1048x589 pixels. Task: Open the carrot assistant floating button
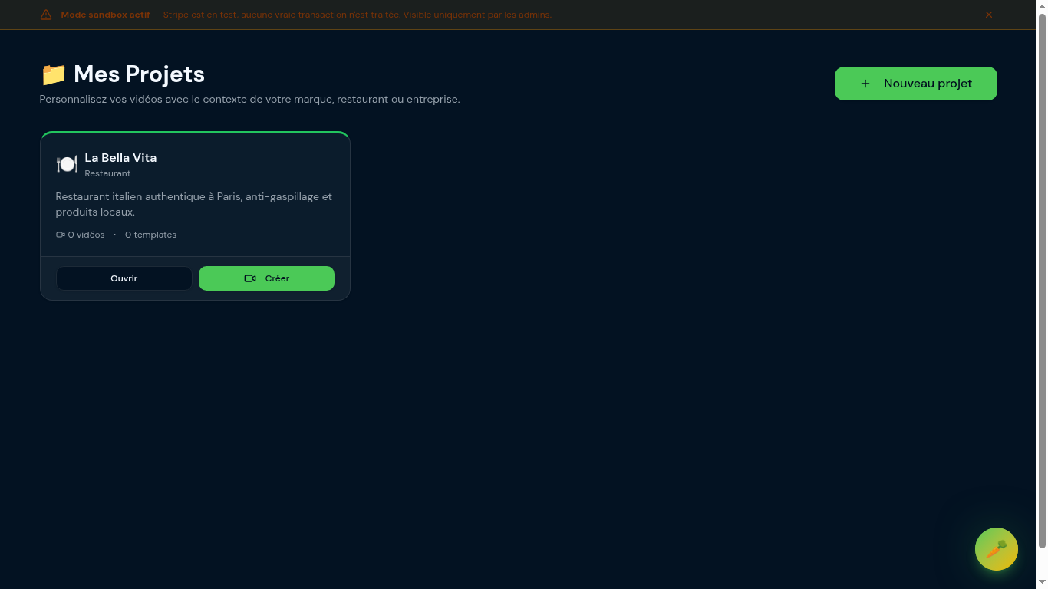click(x=996, y=549)
